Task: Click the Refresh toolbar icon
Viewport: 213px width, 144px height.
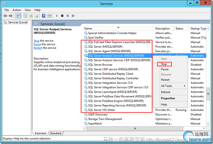Action: coord(31,16)
